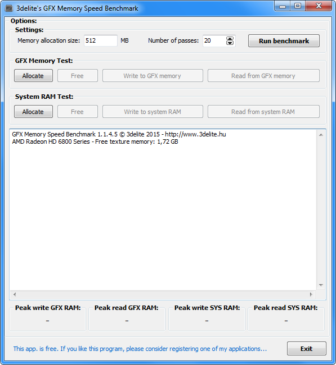
Task: Decrease the number of passes with down arrow
Action: tap(230, 43)
